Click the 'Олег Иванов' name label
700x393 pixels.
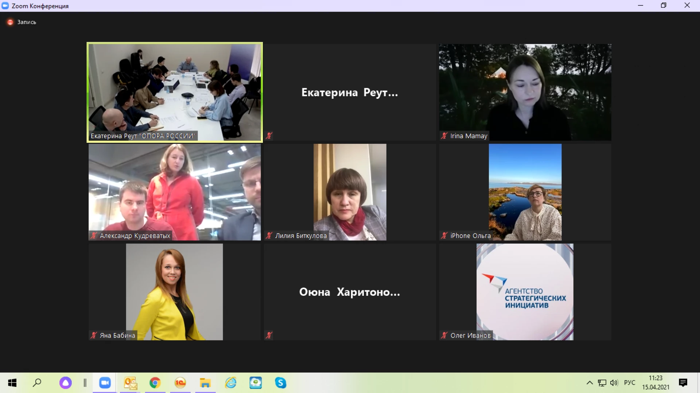tap(470, 335)
